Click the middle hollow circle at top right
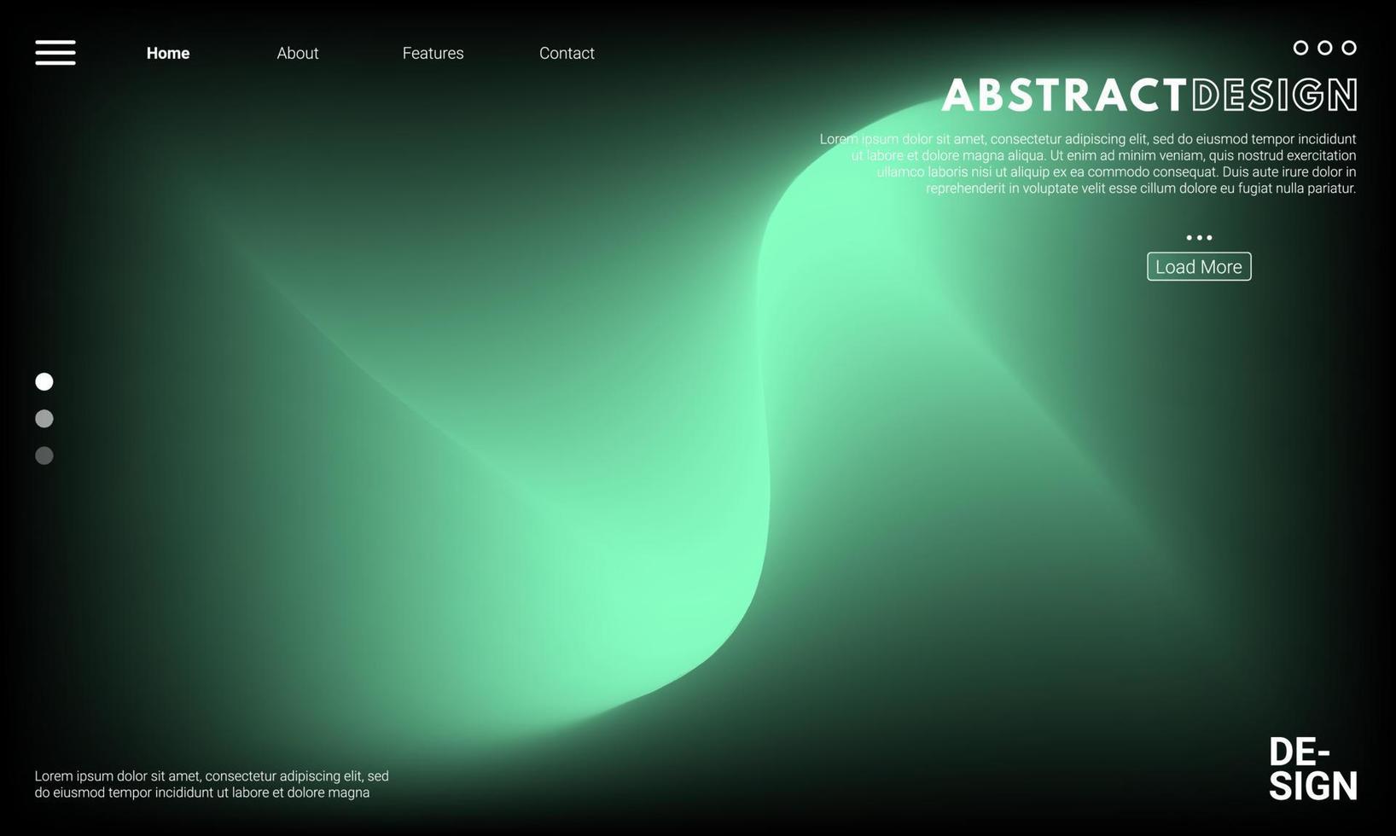The width and height of the screenshot is (1396, 836). pyautogui.click(x=1324, y=48)
